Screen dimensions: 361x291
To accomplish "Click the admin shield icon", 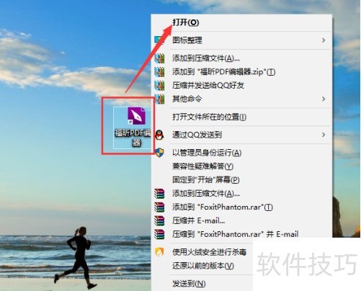I will pos(159,153).
